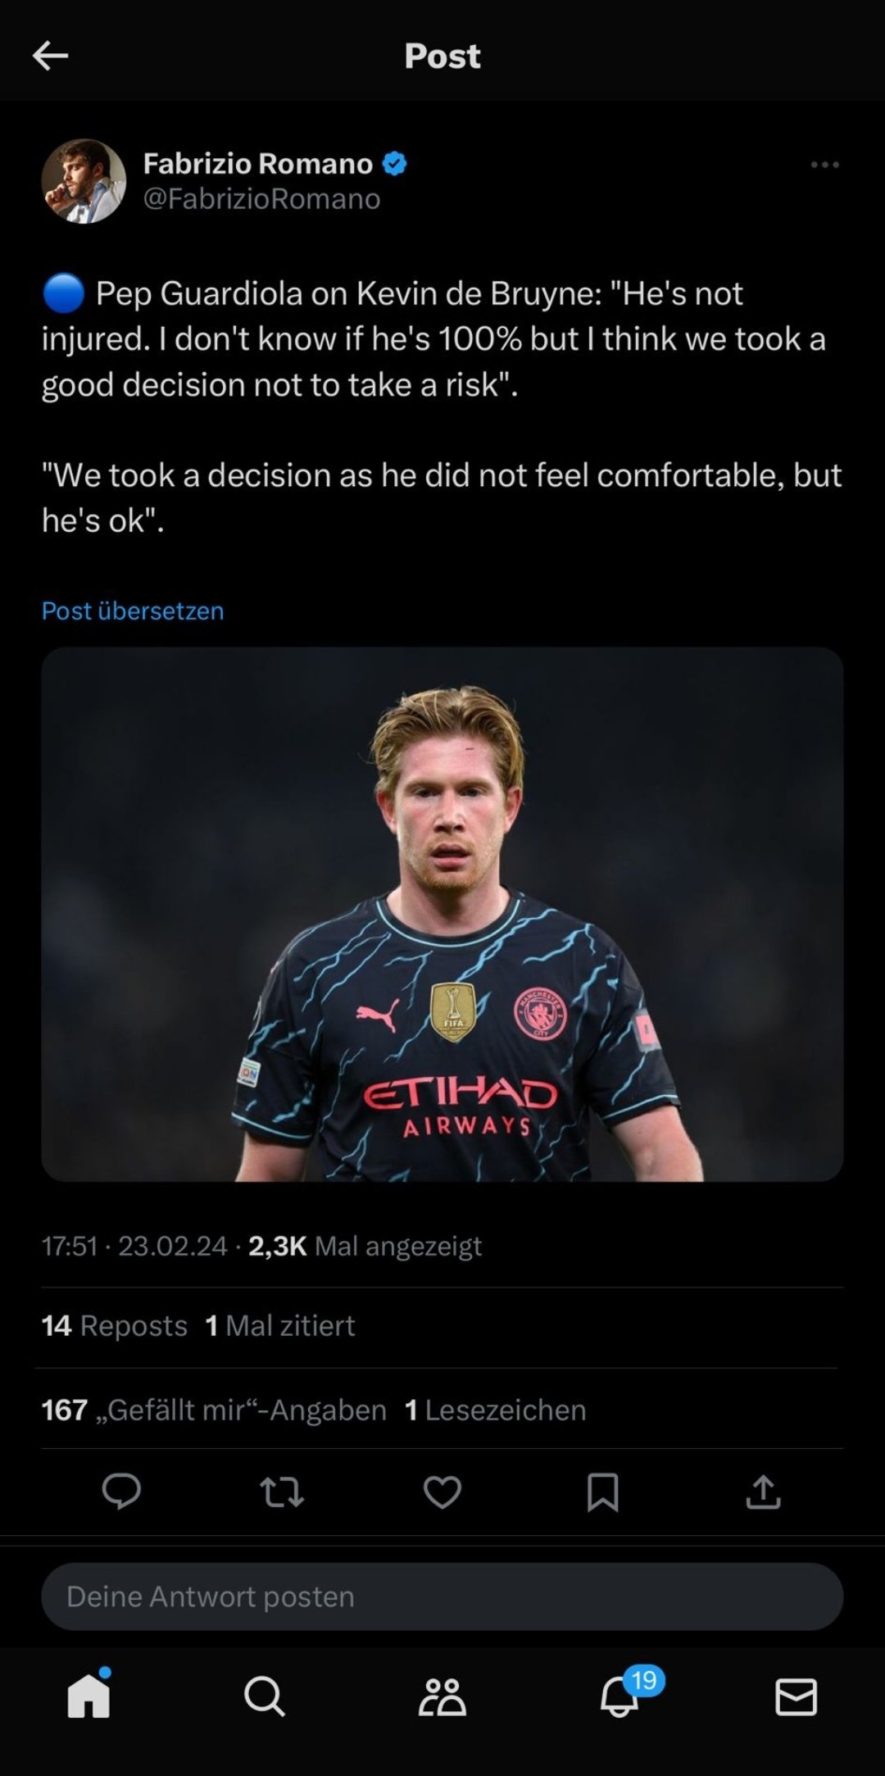
Task: Go to the Home tab
Action: pyautogui.click(x=88, y=1695)
